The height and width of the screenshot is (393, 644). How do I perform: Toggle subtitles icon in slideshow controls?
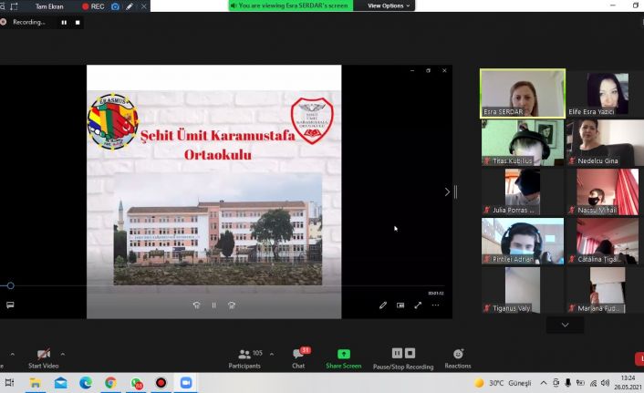[400, 305]
